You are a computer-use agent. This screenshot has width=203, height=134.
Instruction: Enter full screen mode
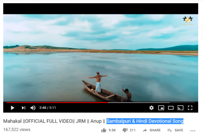pos(190,108)
